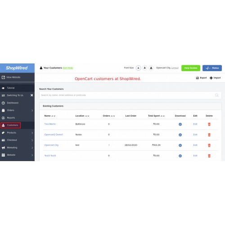225x225 pixels.
Task: Click the Dashboard gauge icon
Action: [3, 103]
